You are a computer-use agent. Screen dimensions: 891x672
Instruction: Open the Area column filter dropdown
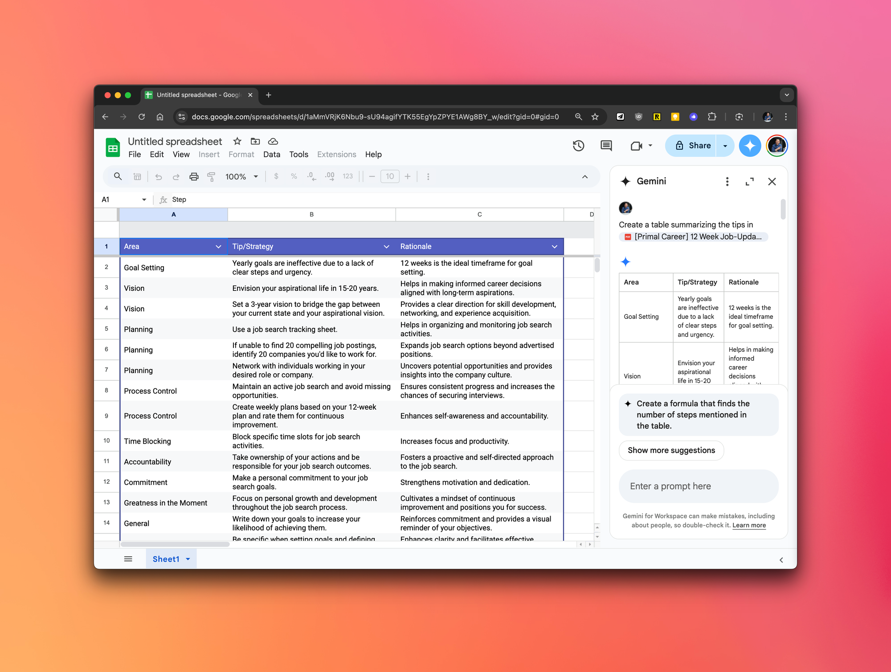pyautogui.click(x=218, y=247)
